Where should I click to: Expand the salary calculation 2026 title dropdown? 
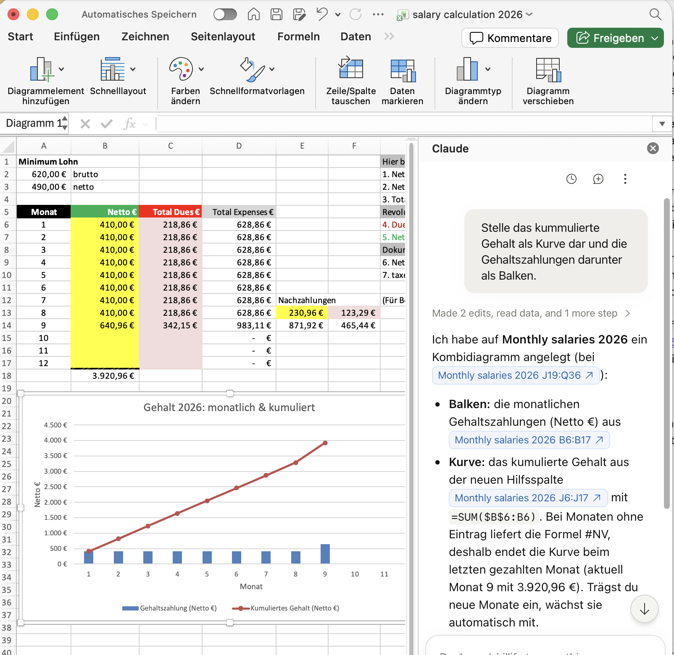529,14
